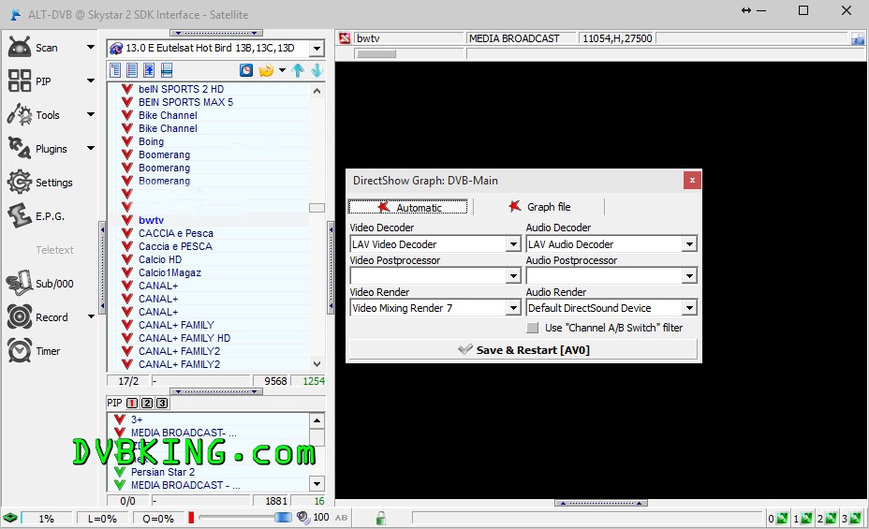Select the bwtv channel in the list
This screenshot has height=529, width=869.
(x=151, y=220)
